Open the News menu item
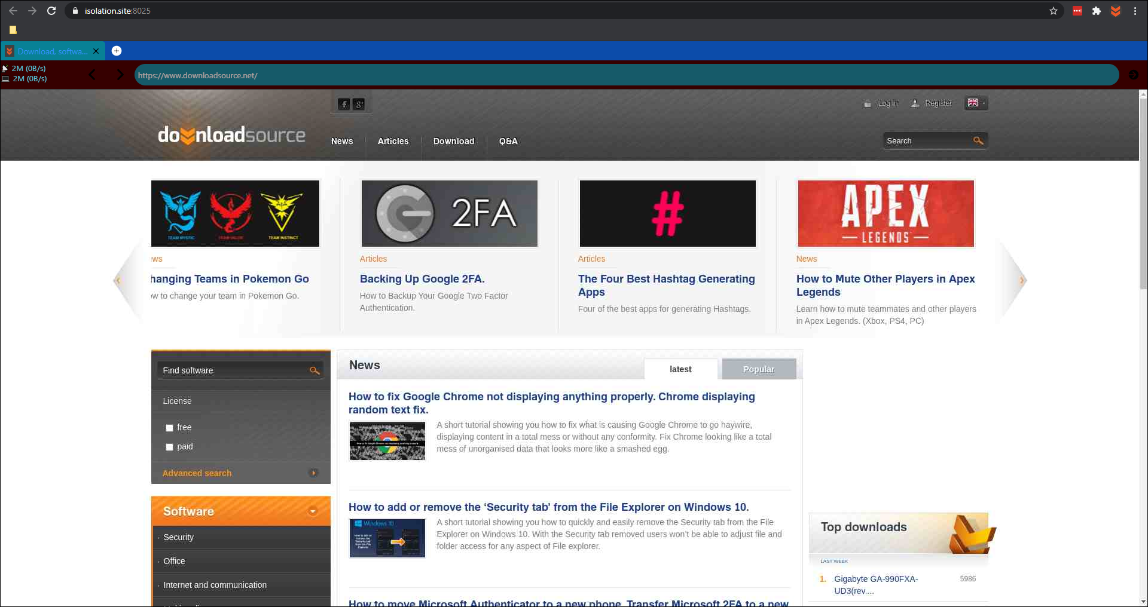1148x607 pixels. click(342, 141)
